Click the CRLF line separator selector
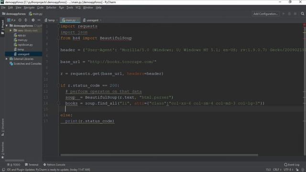Screen dimensions: 306x172 277,170
